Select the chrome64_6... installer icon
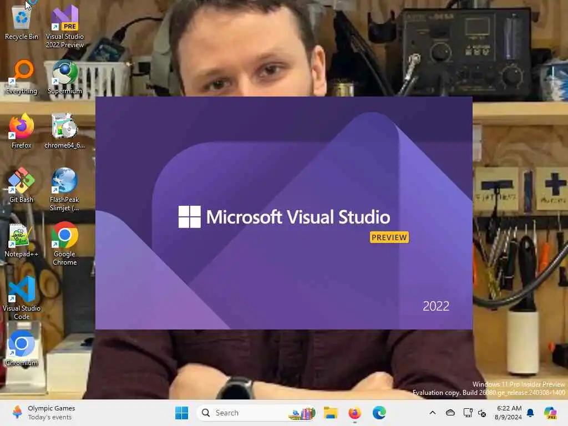The height and width of the screenshot is (426, 568). (x=65, y=131)
